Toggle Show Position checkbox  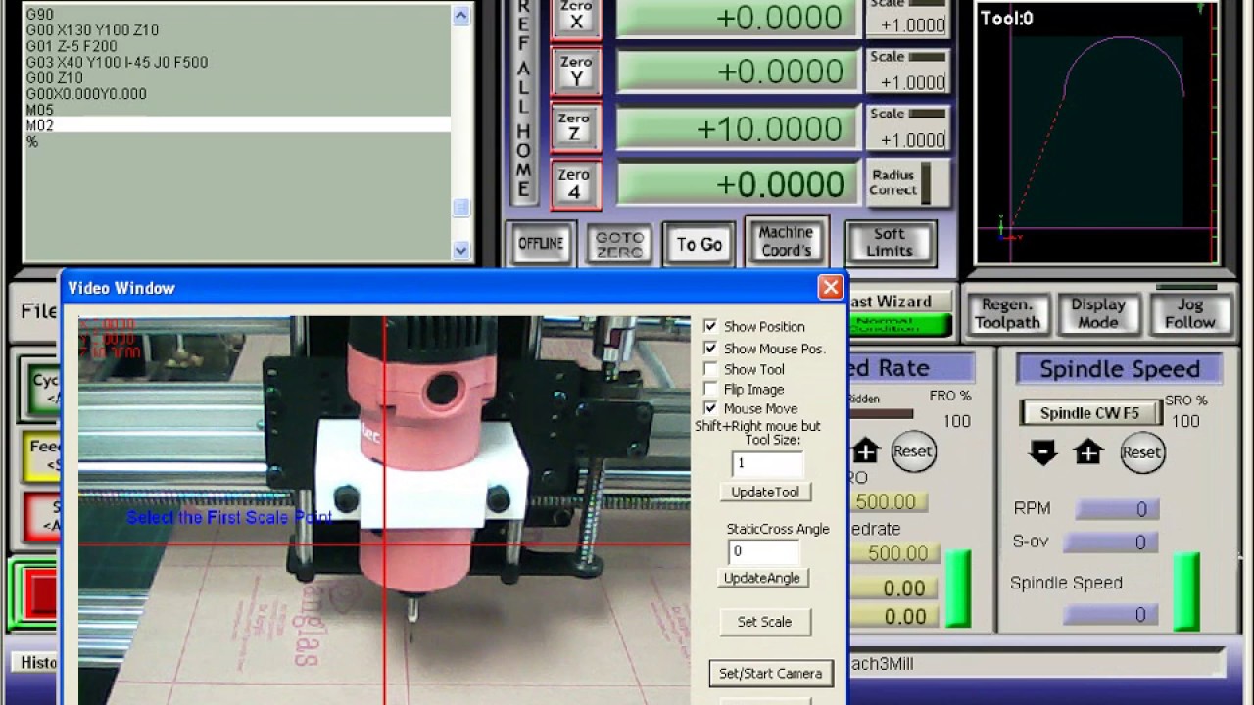pos(710,326)
